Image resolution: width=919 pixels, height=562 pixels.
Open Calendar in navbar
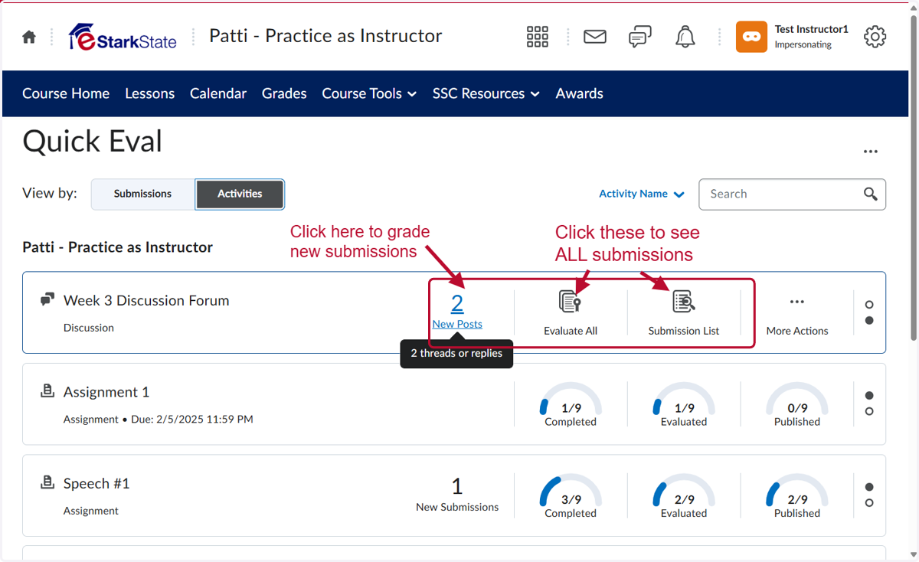coord(218,93)
